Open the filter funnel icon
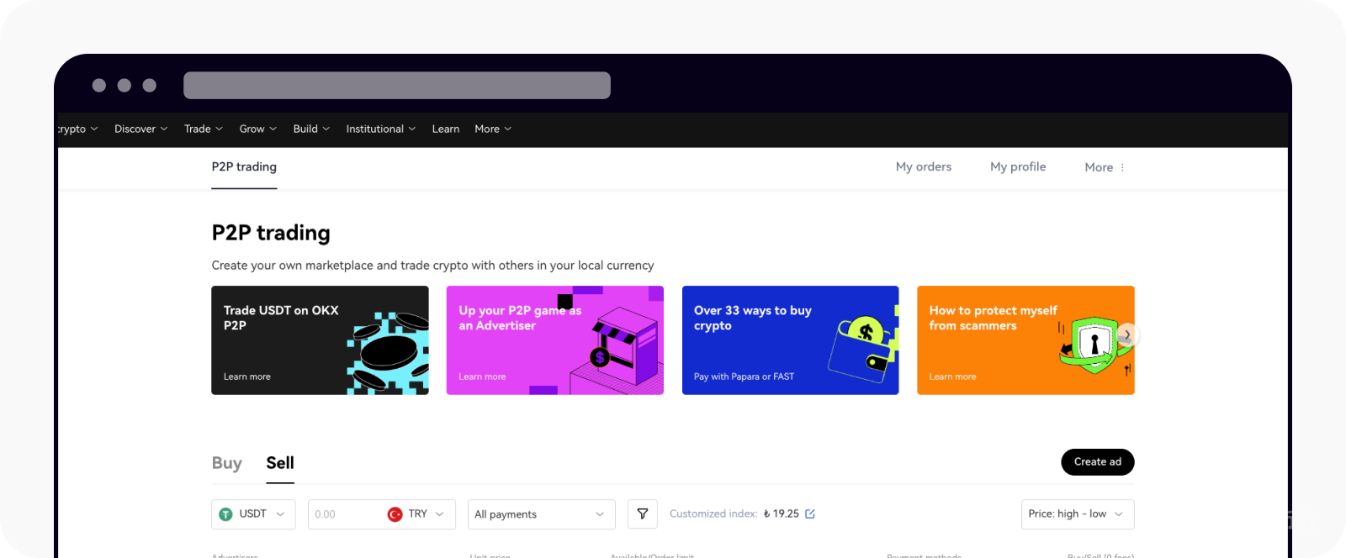The image size is (1346, 558). [x=642, y=514]
